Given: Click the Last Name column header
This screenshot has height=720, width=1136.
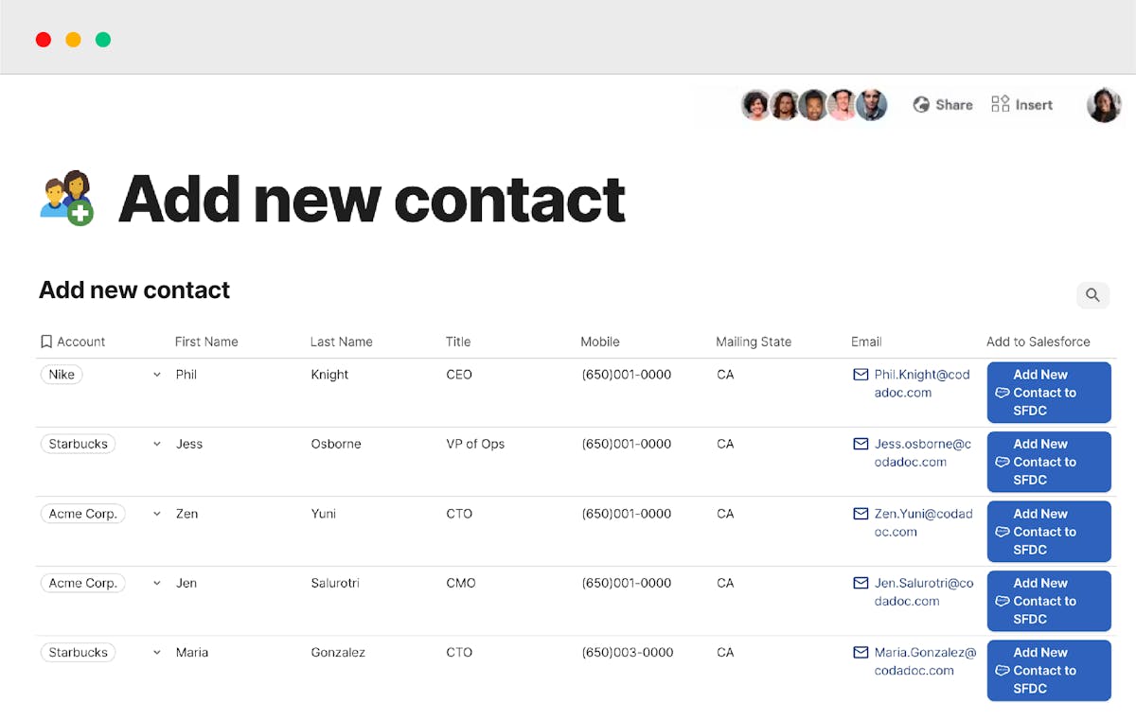Looking at the screenshot, I should 341,342.
